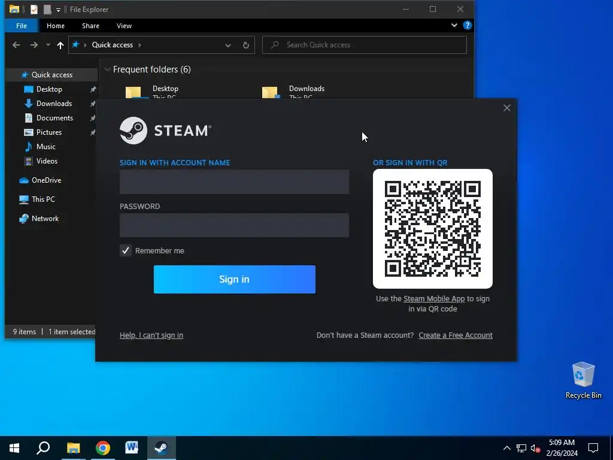Select Desktop in navigation pane
The image size is (613, 460).
(x=49, y=89)
